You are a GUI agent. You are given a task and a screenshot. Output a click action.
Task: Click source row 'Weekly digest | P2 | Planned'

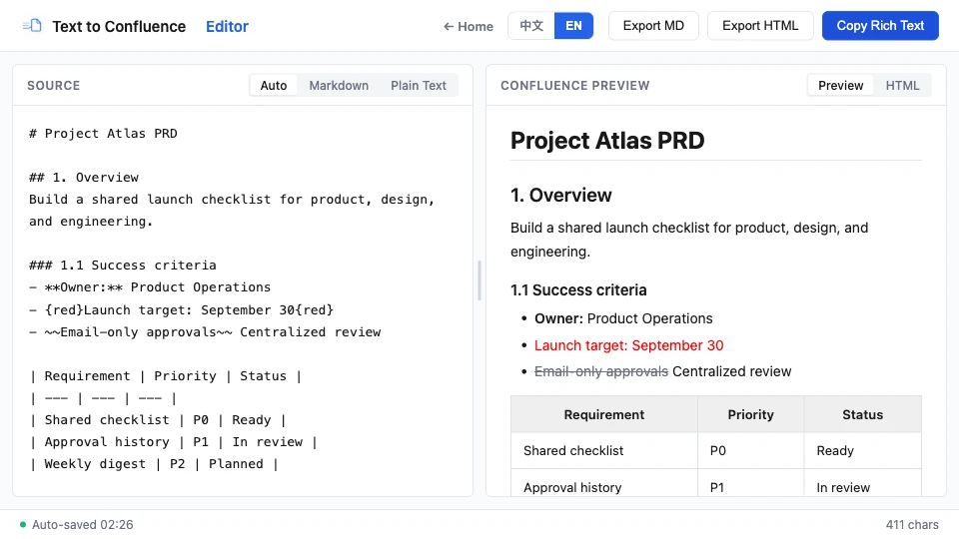[x=154, y=464]
